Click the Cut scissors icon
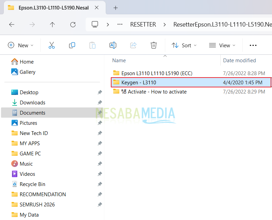This screenshot has width=272, height=220. pos(52,45)
